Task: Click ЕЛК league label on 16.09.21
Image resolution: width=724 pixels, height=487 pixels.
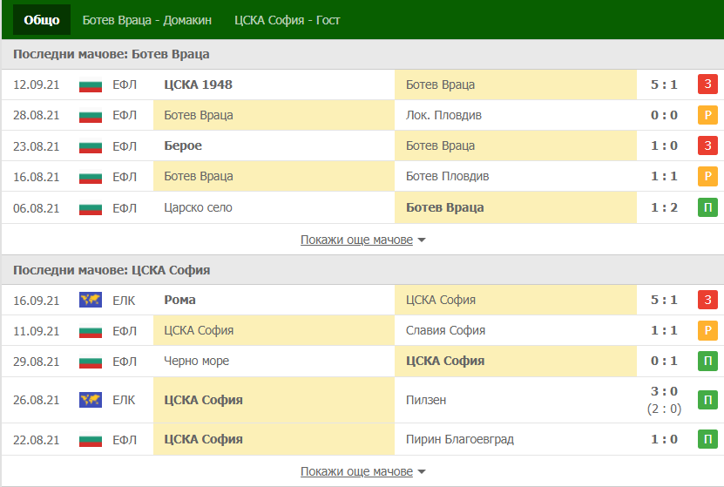Action: [x=124, y=301]
